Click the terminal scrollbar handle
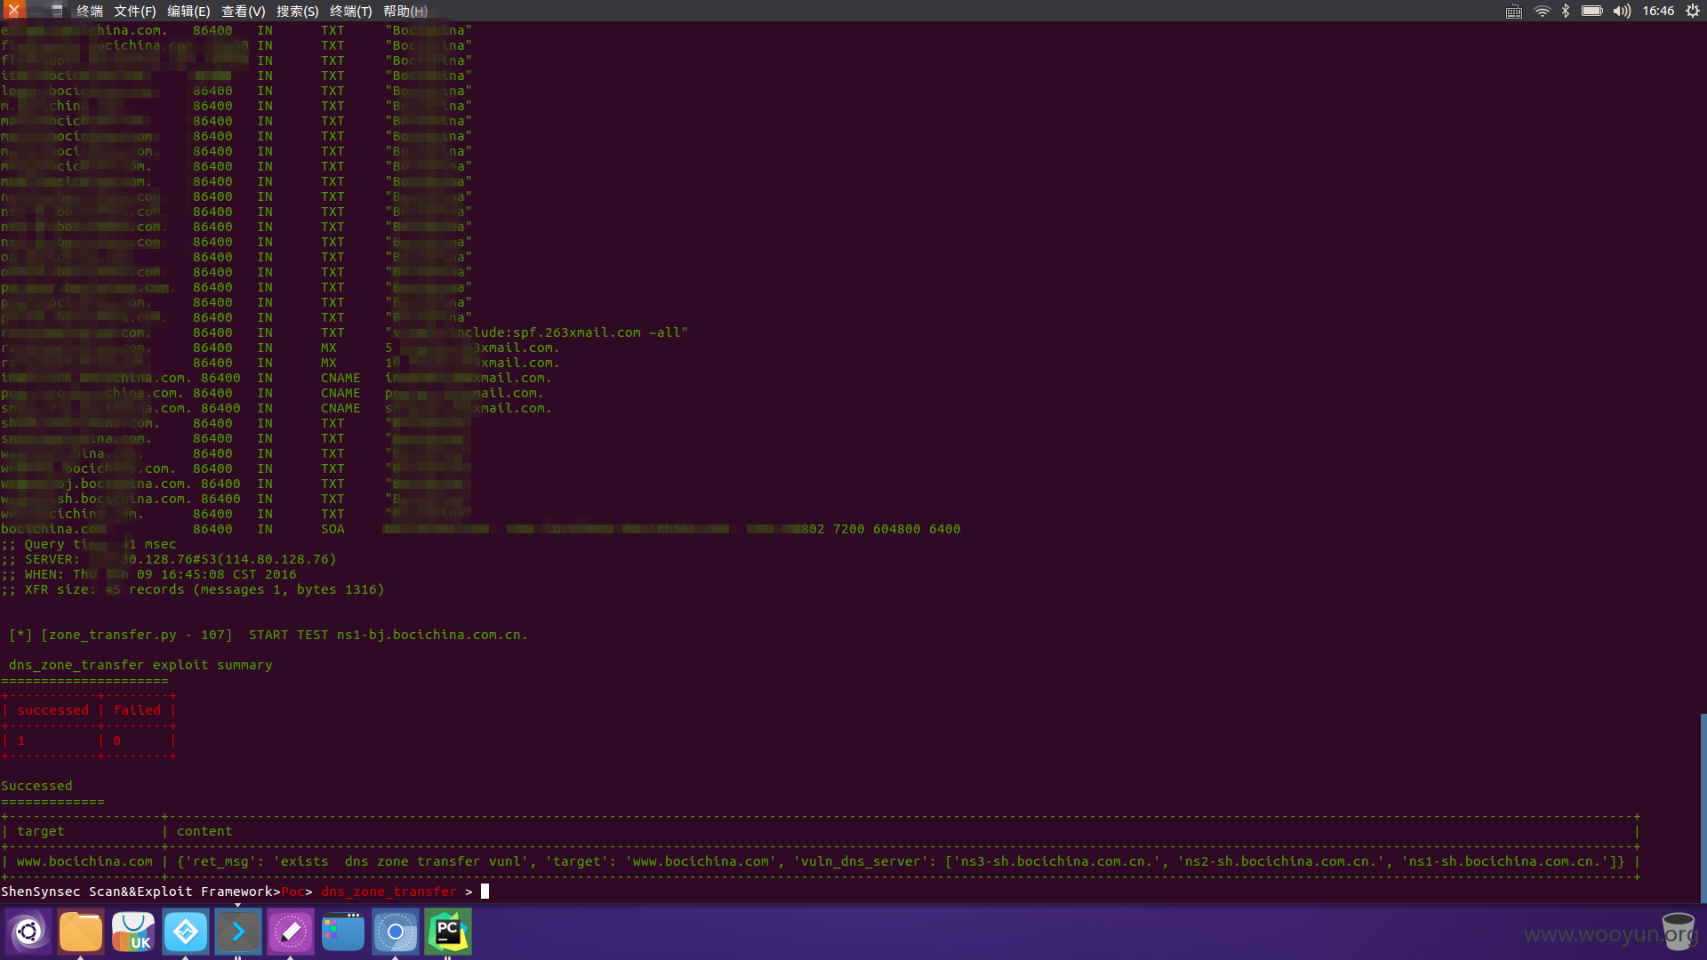This screenshot has width=1707, height=960. pyautogui.click(x=1703, y=807)
